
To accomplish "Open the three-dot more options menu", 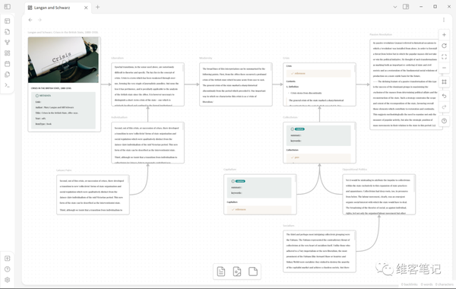I will coord(444,20).
